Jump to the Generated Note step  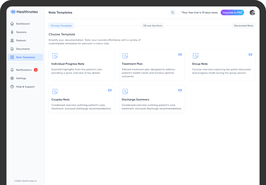(x=243, y=26)
